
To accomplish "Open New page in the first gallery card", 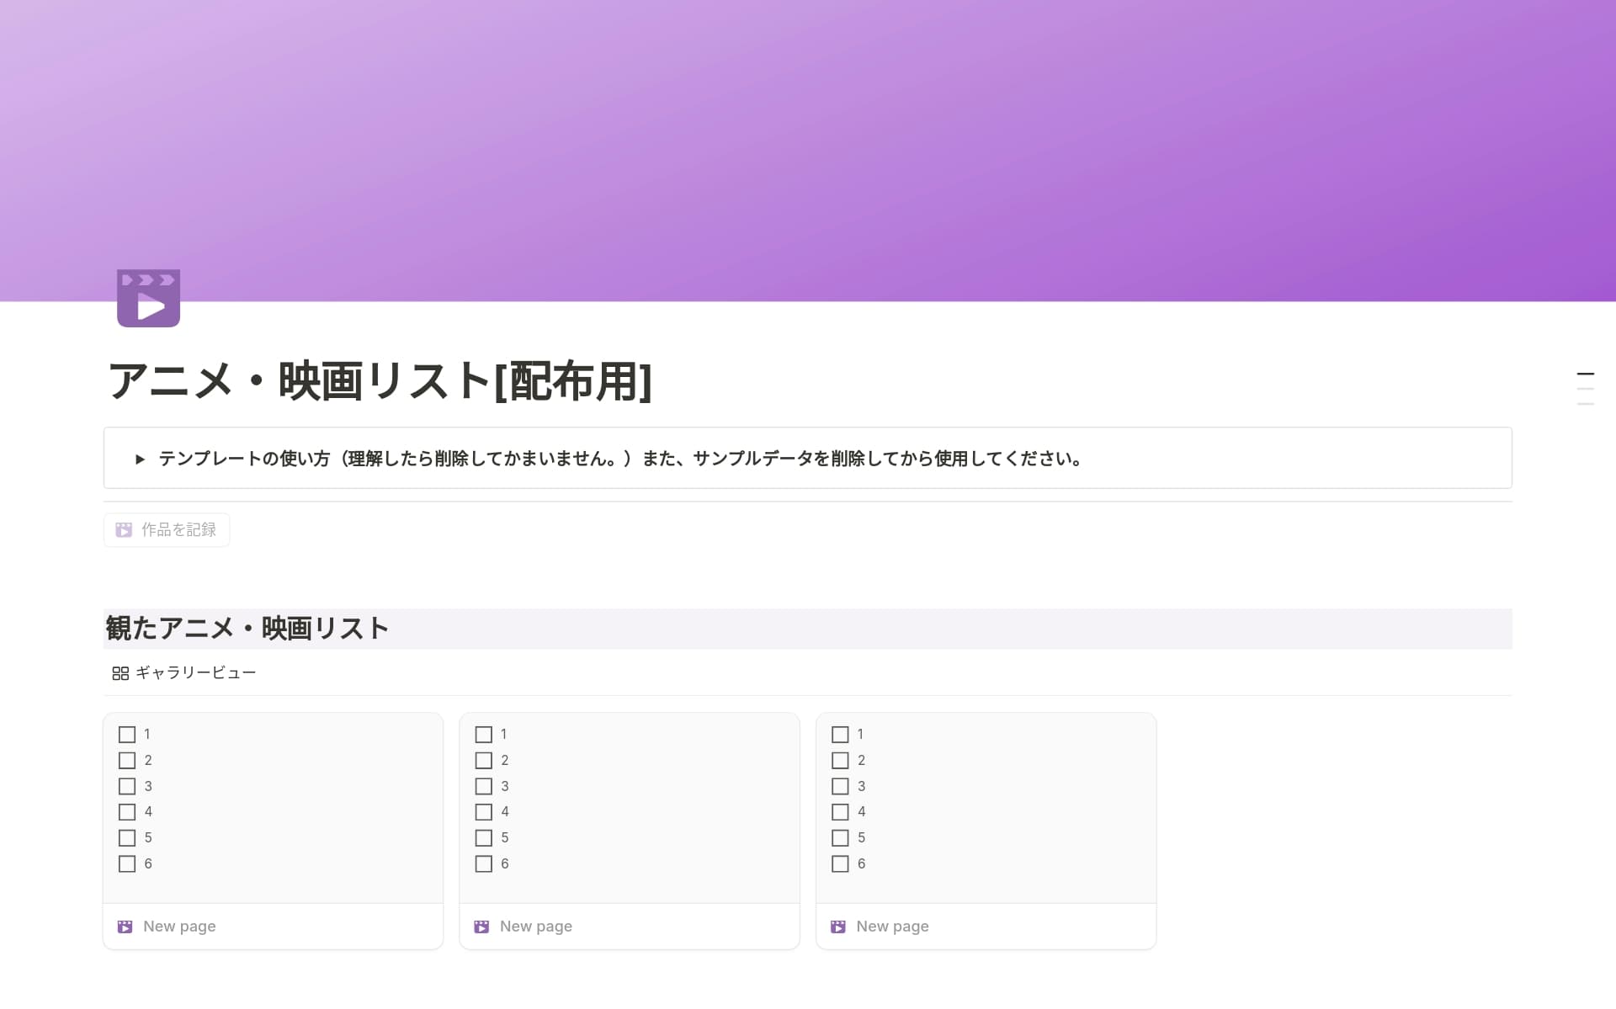I will click(178, 926).
